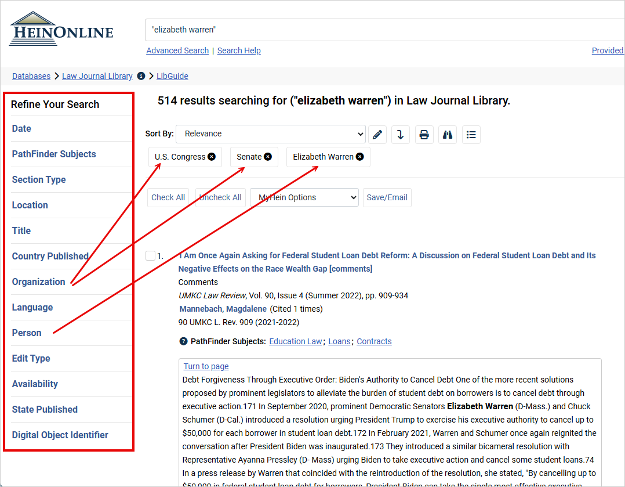Click the 90 UMKC L. Rev. 909 citation
Viewport: 625px width, 487px height.
(238, 323)
